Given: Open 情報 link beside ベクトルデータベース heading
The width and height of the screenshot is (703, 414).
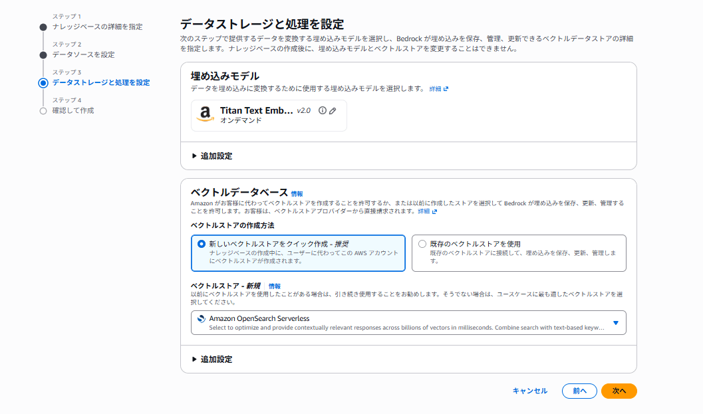Looking at the screenshot, I should 297,194.
